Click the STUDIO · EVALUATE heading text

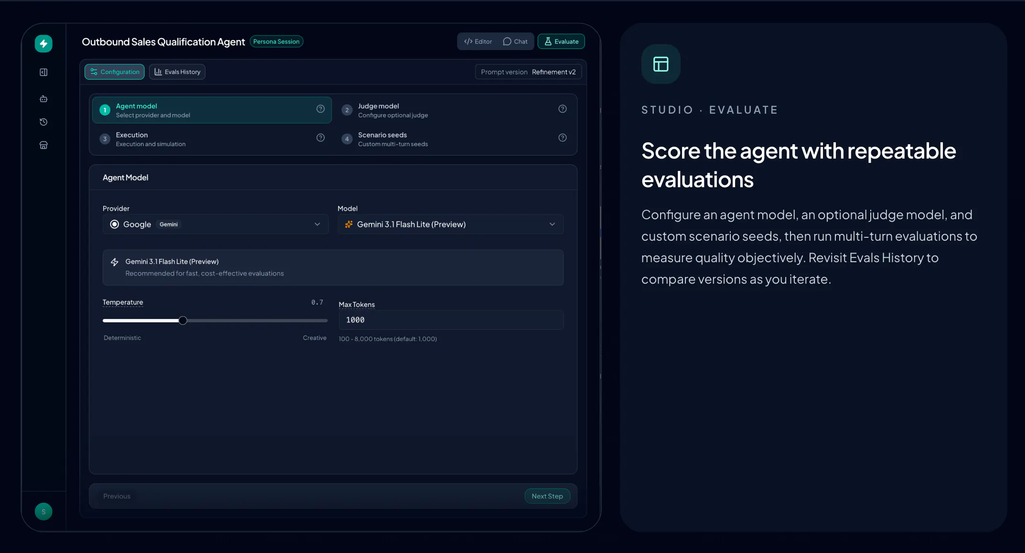(x=710, y=110)
